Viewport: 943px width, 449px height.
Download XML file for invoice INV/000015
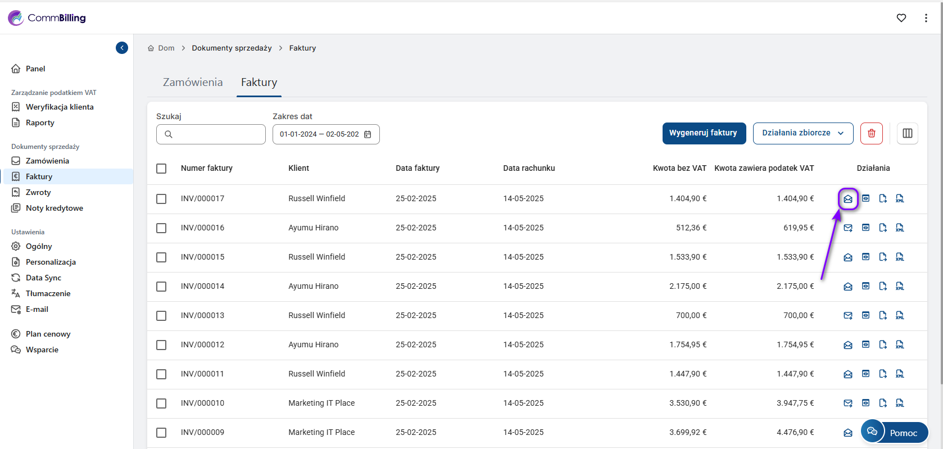pyautogui.click(x=900, y=257)
